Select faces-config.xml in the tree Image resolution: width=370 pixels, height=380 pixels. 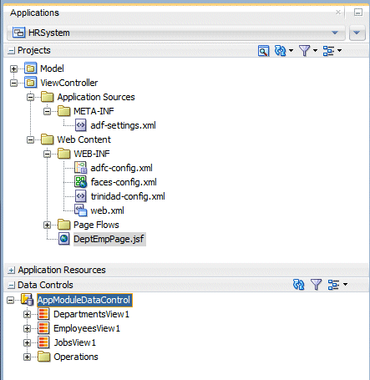click(x=124, y=182)
